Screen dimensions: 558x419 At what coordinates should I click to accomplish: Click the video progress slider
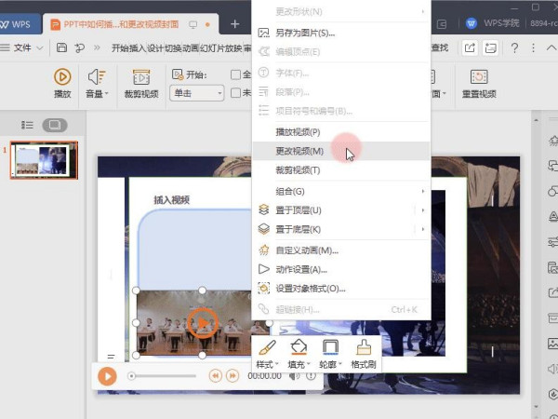click(x=164, y=376)
